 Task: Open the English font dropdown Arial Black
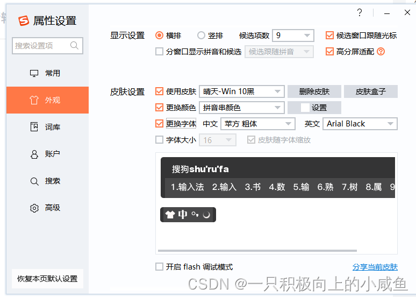click(x=360, y=124)
